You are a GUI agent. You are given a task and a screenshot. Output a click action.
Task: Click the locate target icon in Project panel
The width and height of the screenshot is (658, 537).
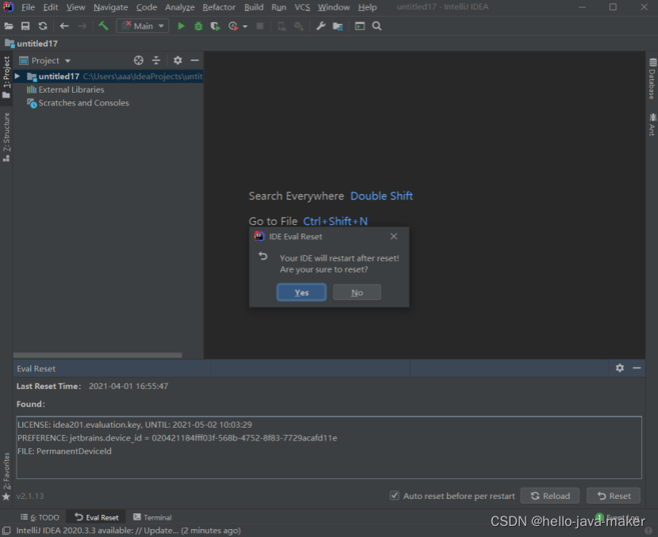click(139, 60)
